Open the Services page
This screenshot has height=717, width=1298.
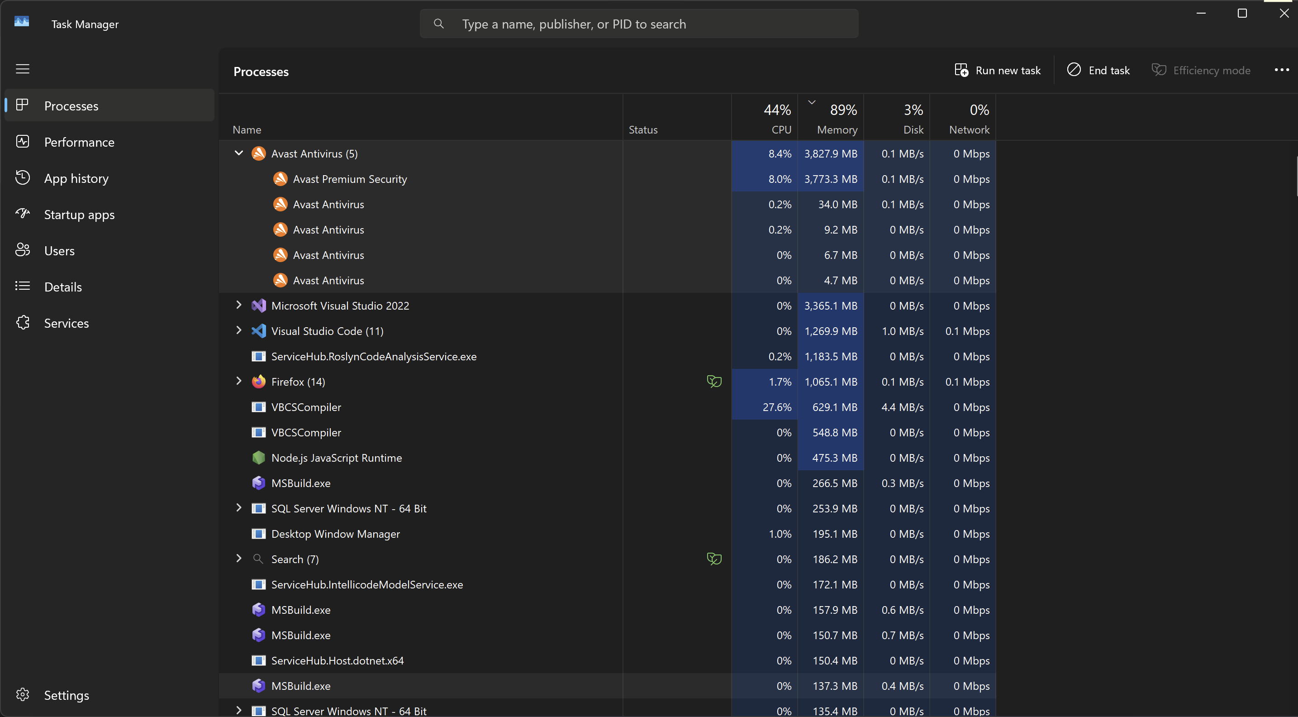click(x=109, y=323)
